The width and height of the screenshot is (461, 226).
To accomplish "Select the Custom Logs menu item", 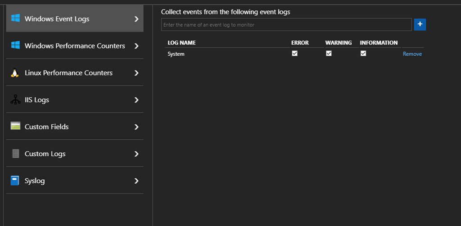I will 45,154.
